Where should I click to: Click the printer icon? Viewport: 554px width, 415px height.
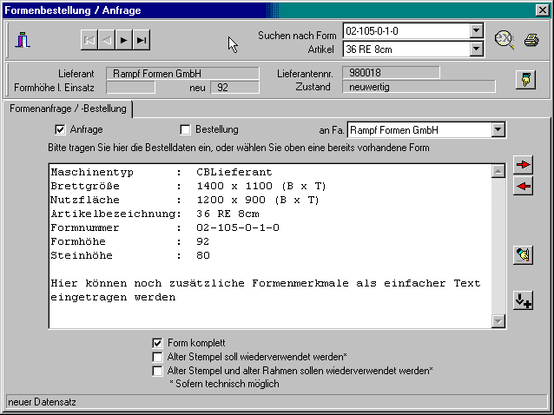531,40
